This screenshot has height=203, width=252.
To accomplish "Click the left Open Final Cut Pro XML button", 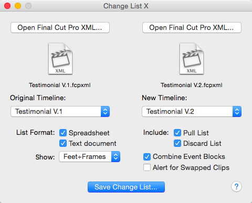I will click(x=60, y=27).
